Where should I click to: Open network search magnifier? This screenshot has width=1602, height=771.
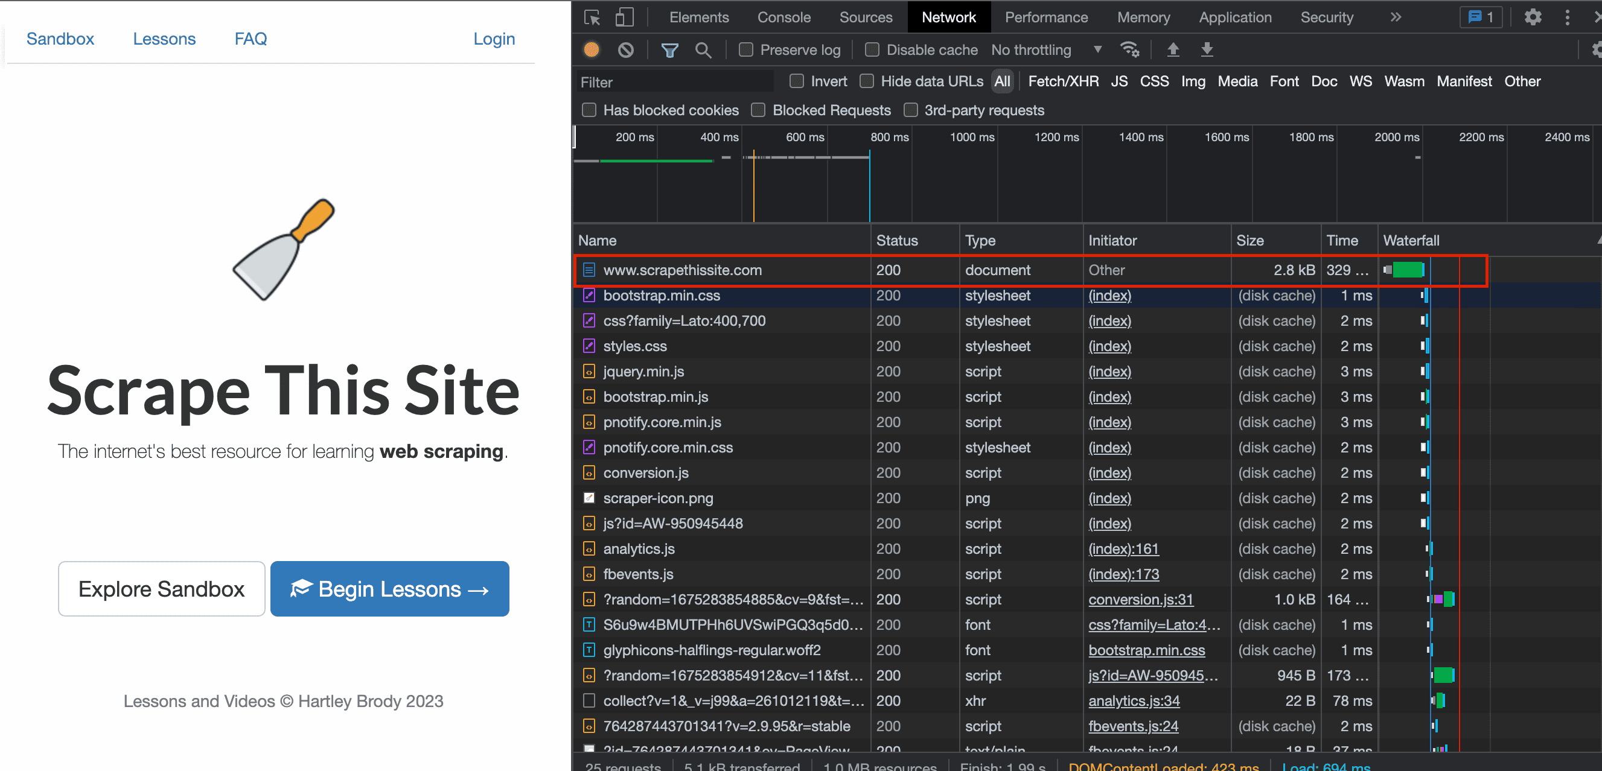point(703,49)
